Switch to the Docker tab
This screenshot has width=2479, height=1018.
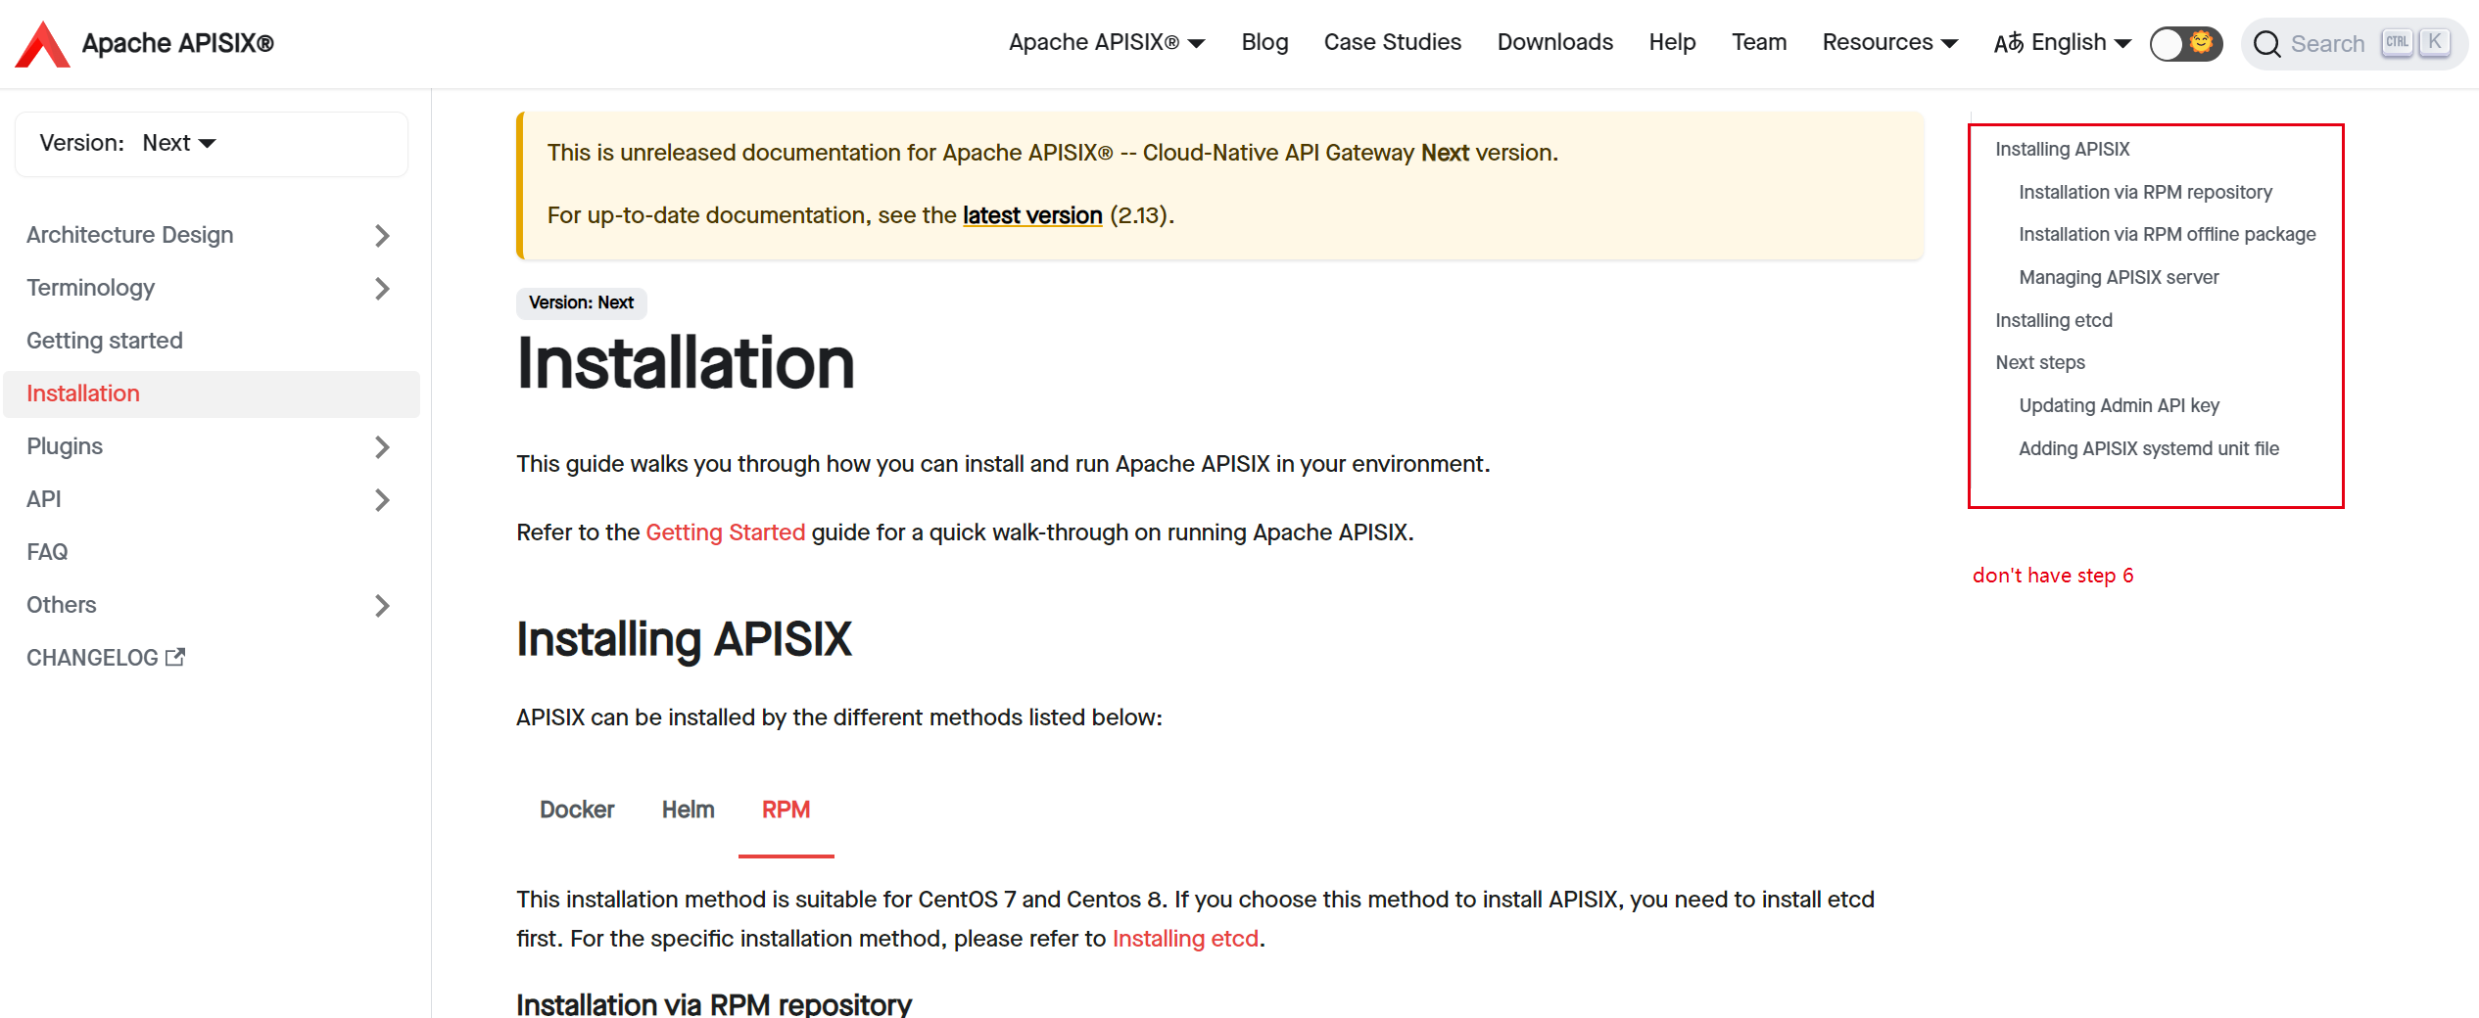pyautogui.click(x=577, y=810)
